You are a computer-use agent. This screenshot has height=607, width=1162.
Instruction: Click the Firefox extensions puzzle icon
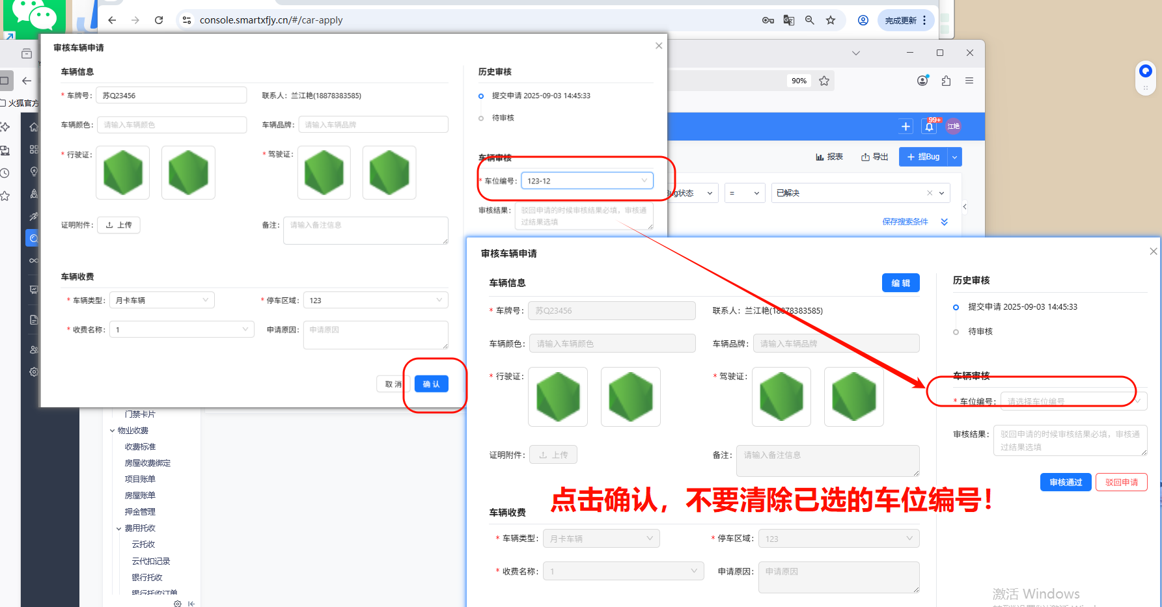[x=946, y=81]
